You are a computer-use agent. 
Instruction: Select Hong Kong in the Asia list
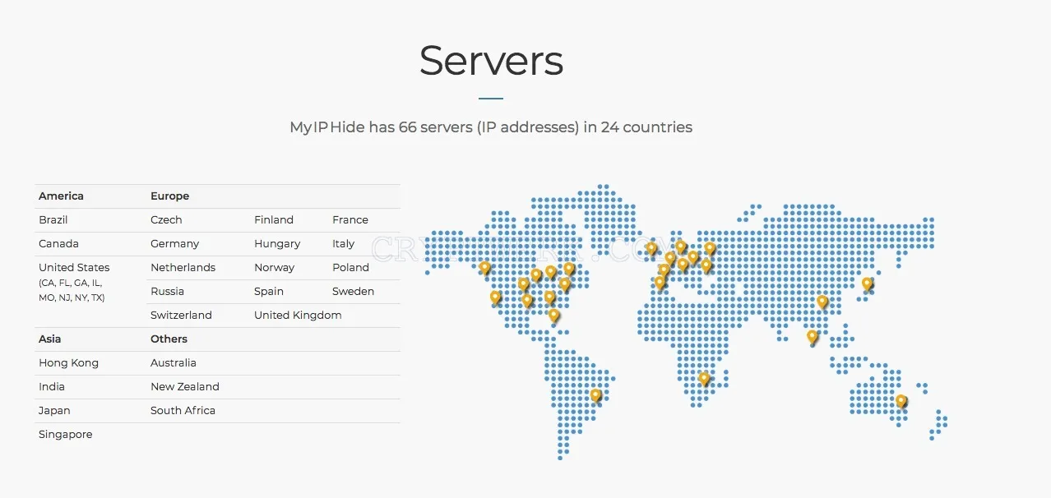click(x=68, y=363)
